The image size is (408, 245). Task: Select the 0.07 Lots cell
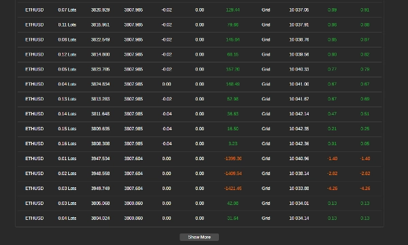67,10
